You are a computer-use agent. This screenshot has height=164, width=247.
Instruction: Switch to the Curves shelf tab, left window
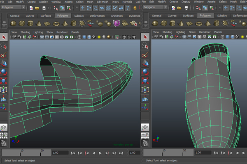[x=30, y=16]
